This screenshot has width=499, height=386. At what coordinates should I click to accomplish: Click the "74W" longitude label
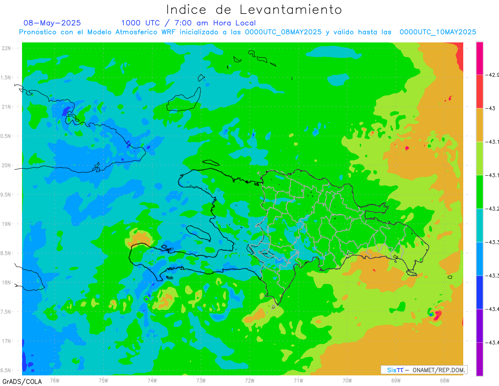point(152,380)
